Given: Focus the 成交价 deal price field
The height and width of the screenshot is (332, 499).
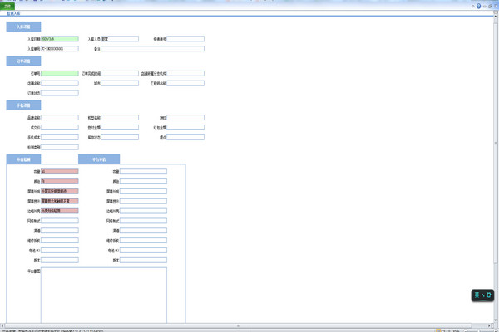Looking at the screenshot, I should 60,127.
